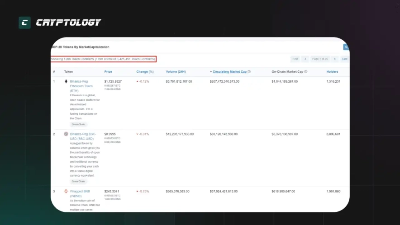400x225 pixels.
Task: Click the Circulating Market Cap help icon
Action: point(249,71)
